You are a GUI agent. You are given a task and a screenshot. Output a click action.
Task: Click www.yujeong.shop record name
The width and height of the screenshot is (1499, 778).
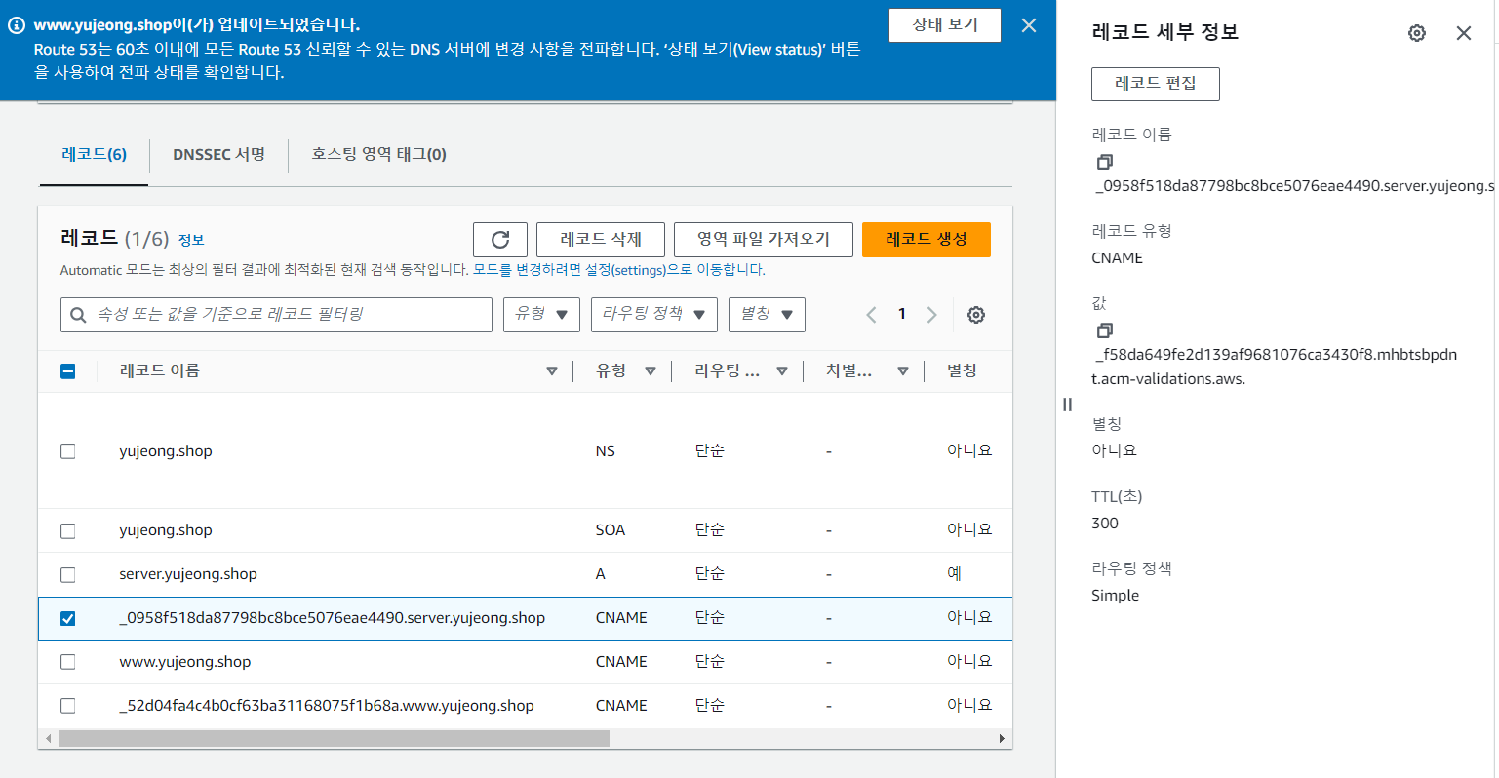(x=185, y=662)
